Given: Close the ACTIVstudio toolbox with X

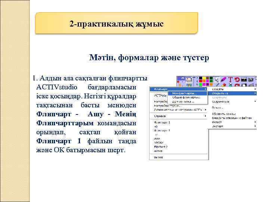Looking at the screenshot, I should (x=183, y=78).
